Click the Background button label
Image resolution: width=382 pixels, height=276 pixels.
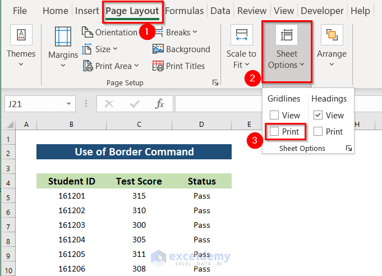[188, 49]
